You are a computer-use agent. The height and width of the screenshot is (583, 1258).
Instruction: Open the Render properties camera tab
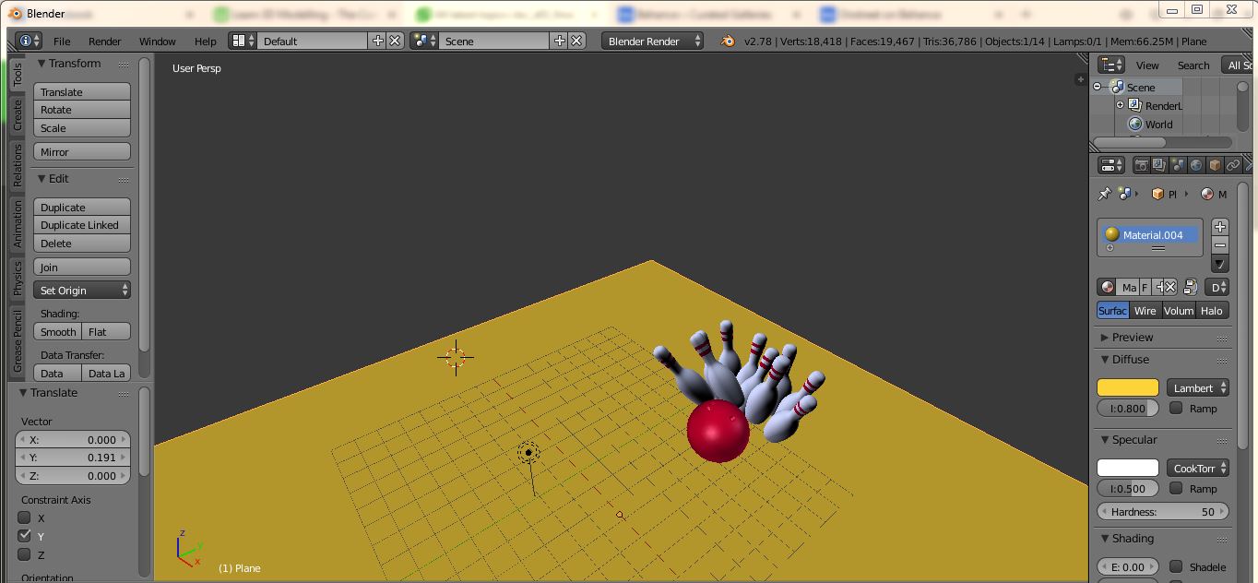pos(1142,165)
